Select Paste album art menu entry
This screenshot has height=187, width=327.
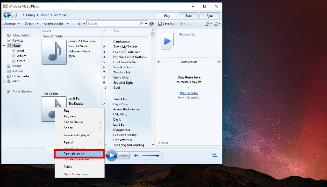click(78, 154)
